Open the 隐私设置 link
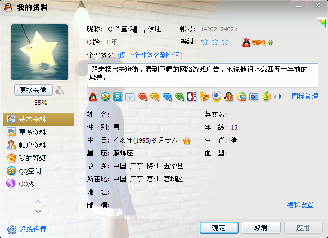Viewport: 328px width, 238px height. point(300,205)
